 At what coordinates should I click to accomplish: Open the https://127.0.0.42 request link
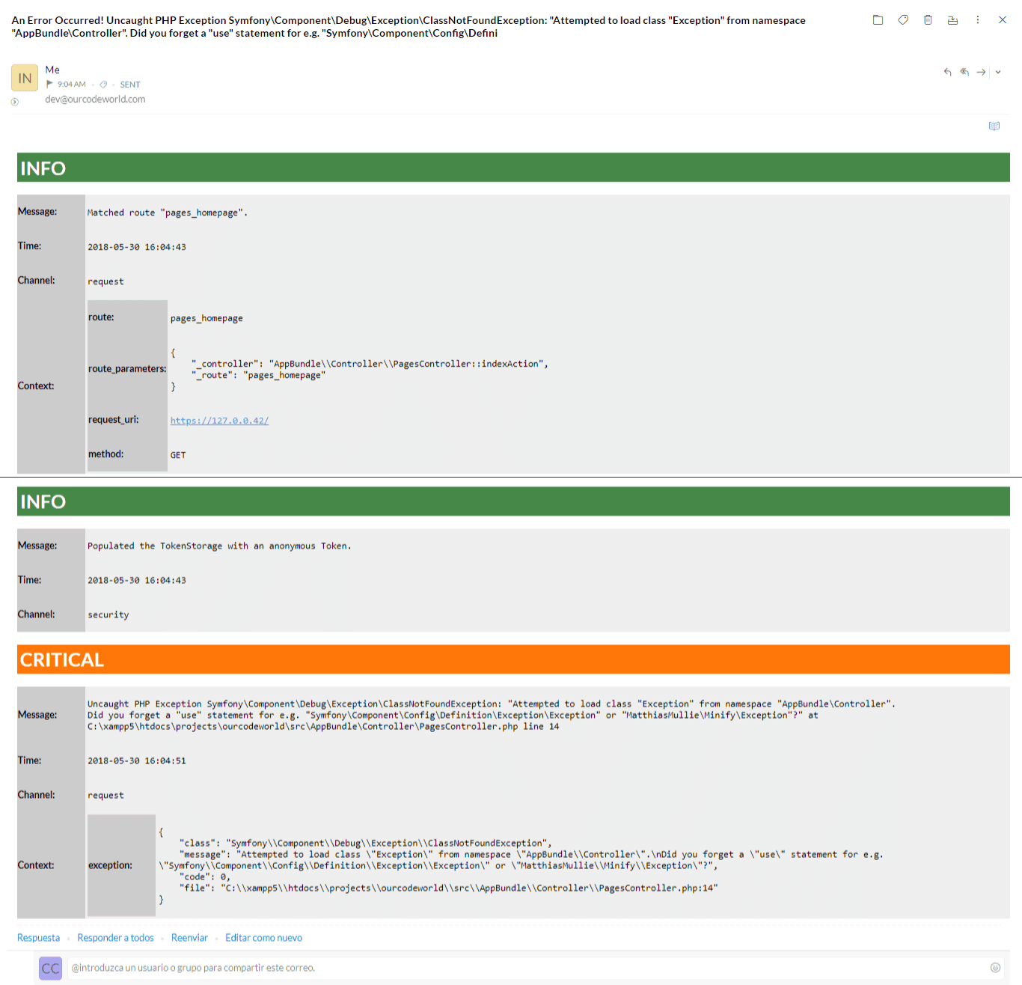coord(219,420)
